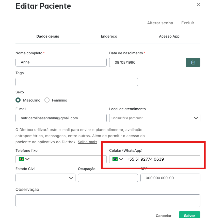Image resolution: width=208 pixels, height=218 pixels.
Task: Switch to the Endereço tab
Action: click(109, 36)
